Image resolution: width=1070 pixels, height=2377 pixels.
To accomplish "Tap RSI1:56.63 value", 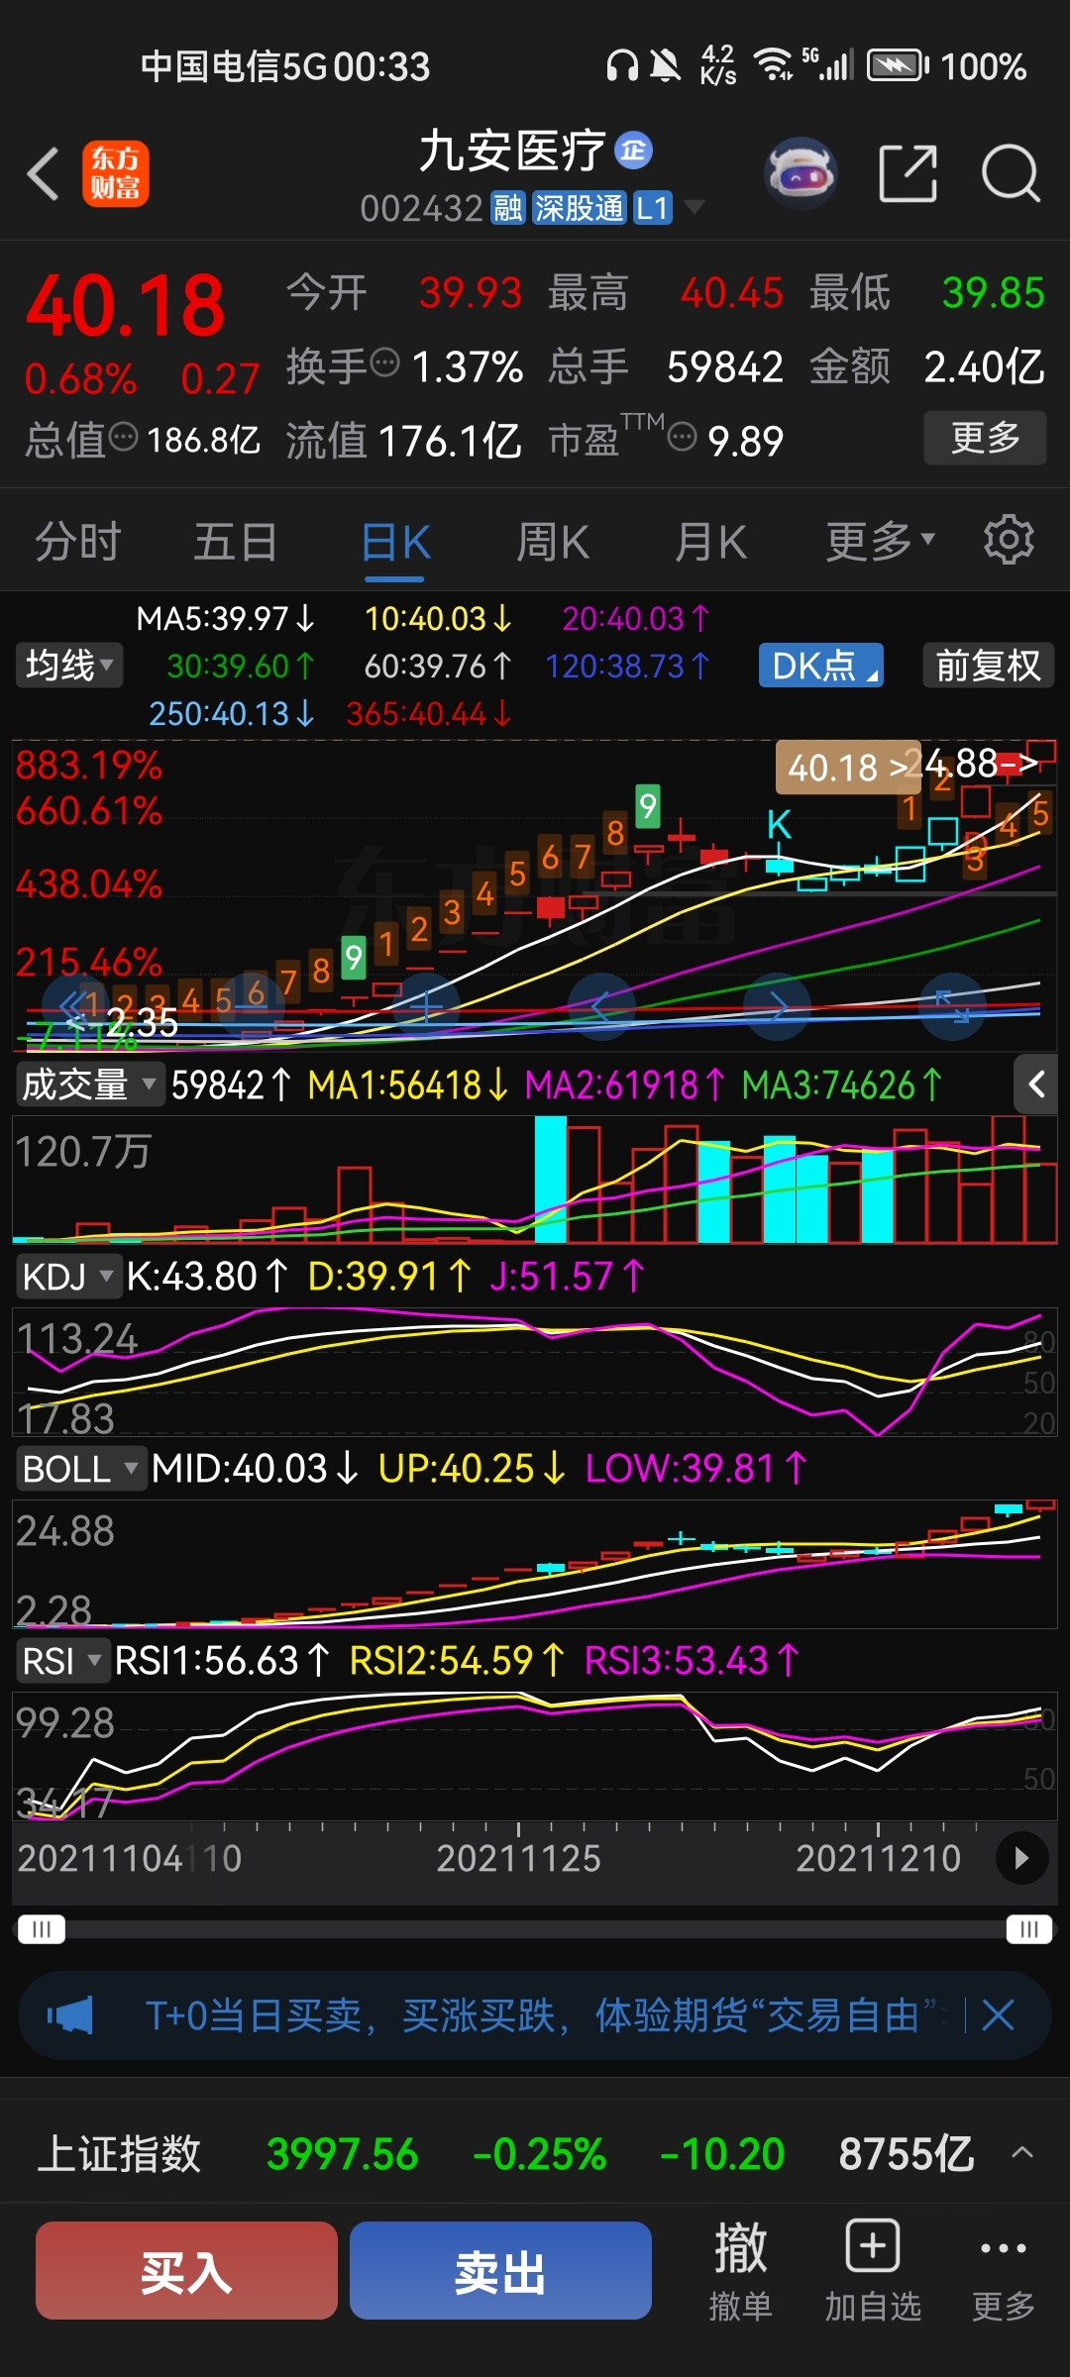I will [x=222, y=1660].
